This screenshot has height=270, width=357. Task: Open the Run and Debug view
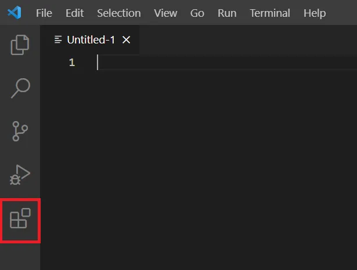click(x=20, y=174)
